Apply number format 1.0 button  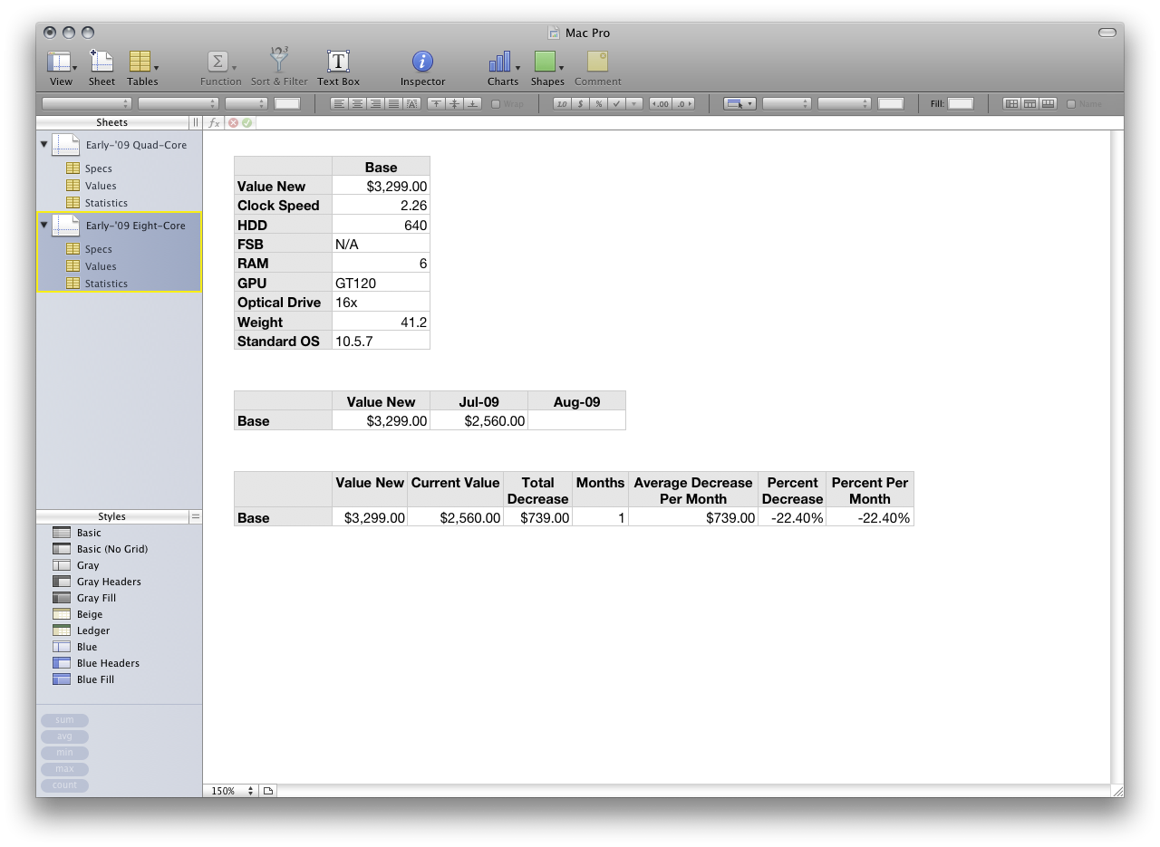(x=562, y=104)
